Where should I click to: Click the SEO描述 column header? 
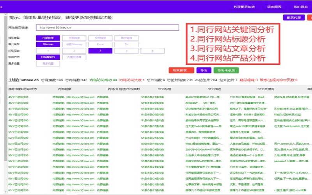coord(214,89)
